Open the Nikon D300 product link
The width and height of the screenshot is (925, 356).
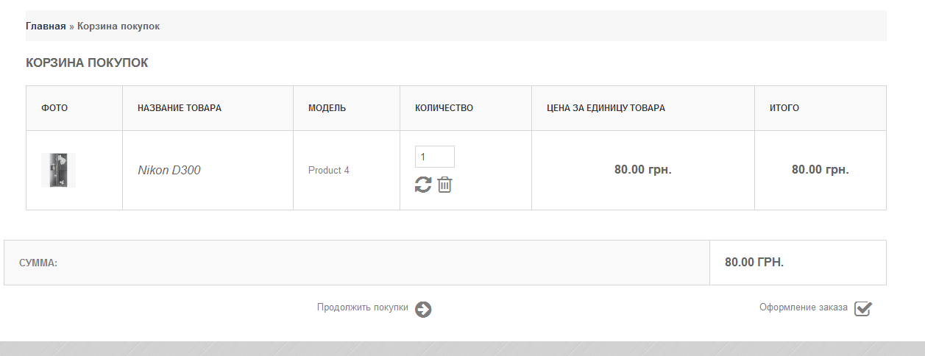(169, 171)
